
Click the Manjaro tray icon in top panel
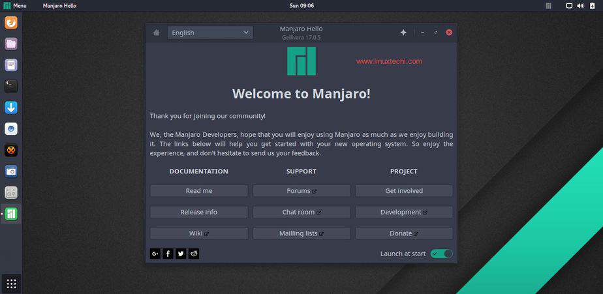coord(548,6)
